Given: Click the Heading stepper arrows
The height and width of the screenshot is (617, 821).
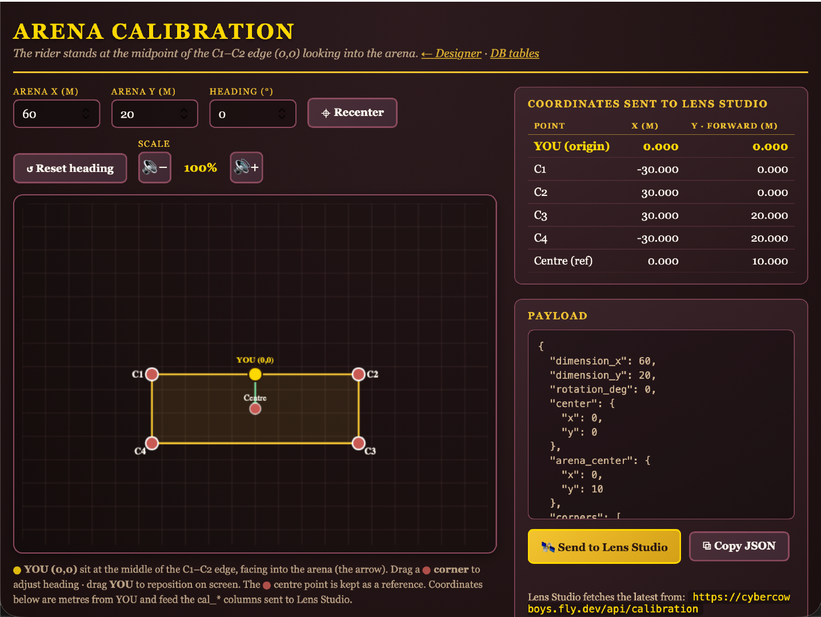Looking at the screenshot, I should click(x=282, y=114).
